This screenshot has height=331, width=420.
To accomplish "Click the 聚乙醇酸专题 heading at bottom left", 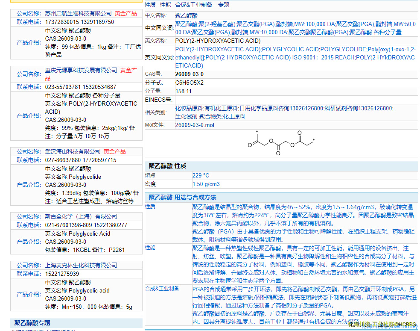I will pos(32,322).
